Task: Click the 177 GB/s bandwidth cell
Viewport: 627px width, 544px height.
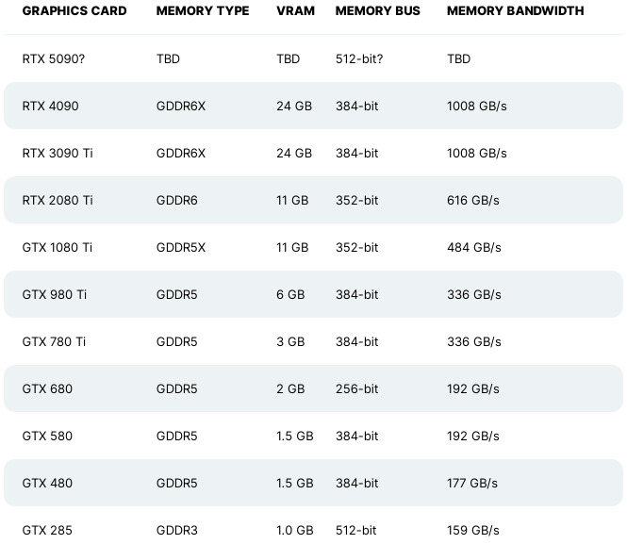Action: coord(472,484)
